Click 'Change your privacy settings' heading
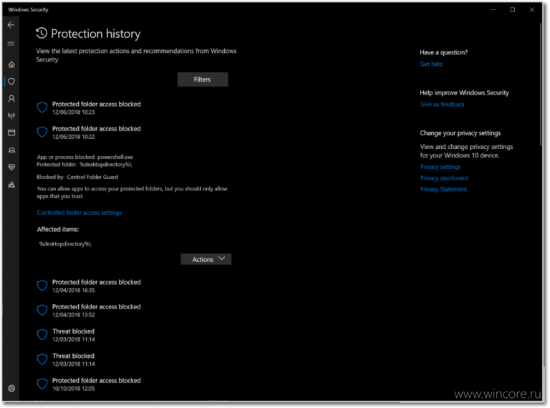 point(460,133)
